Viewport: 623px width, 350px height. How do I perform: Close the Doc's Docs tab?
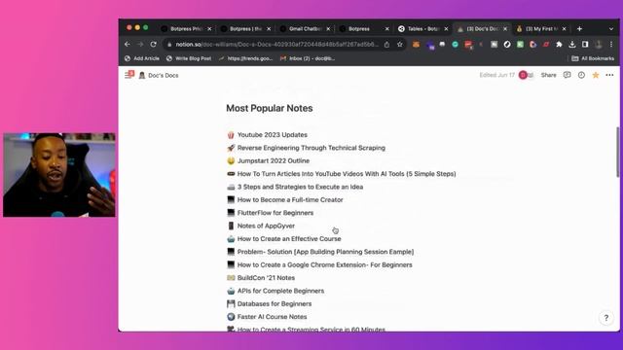point(505,28)
